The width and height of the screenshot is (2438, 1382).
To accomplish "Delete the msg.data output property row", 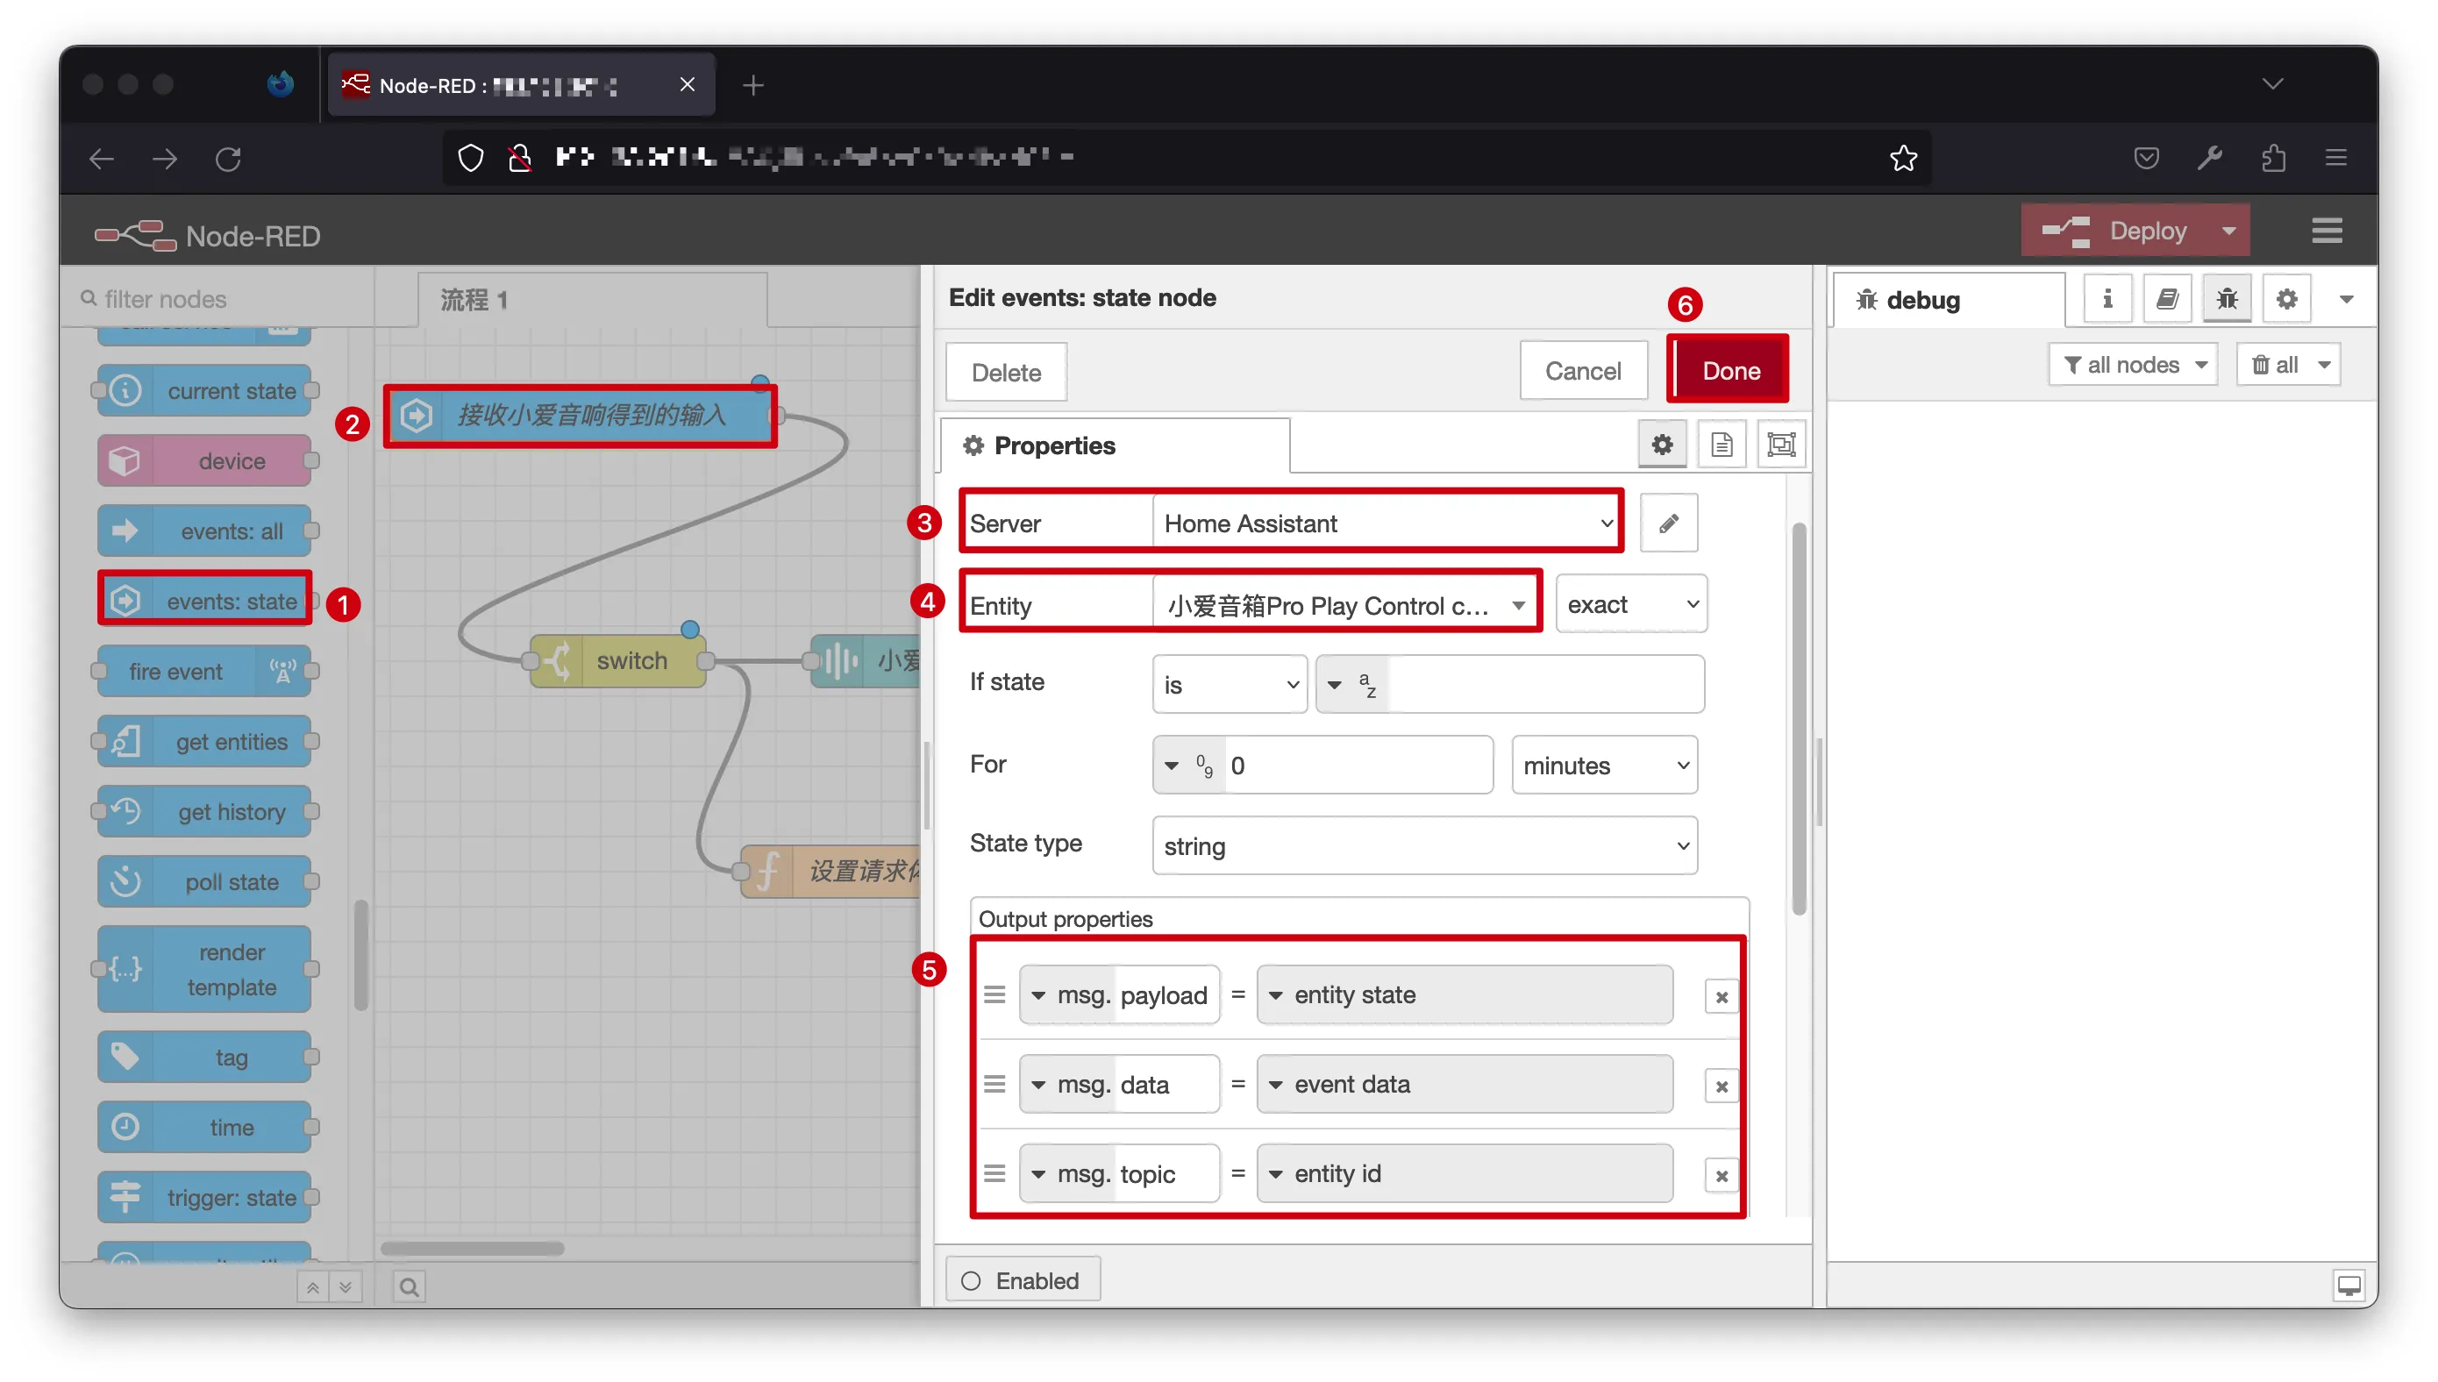I will (x=1721, y=1085).
